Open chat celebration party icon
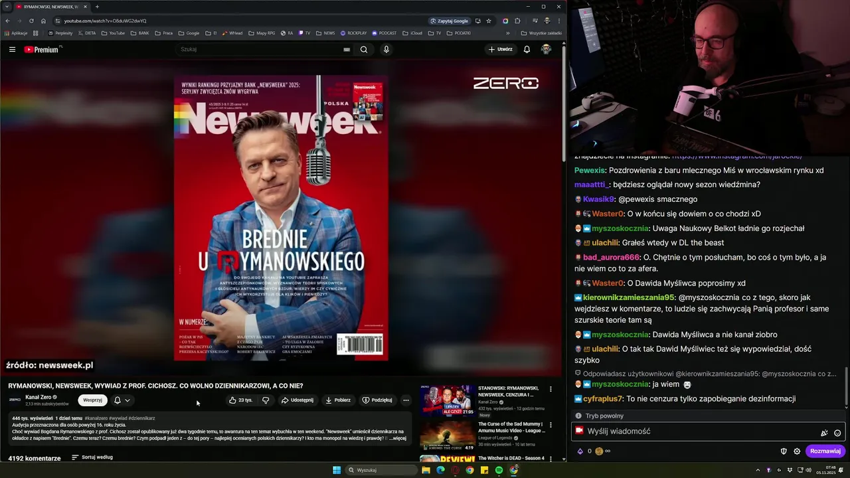 pyautogui.click(x=824, y=433)
